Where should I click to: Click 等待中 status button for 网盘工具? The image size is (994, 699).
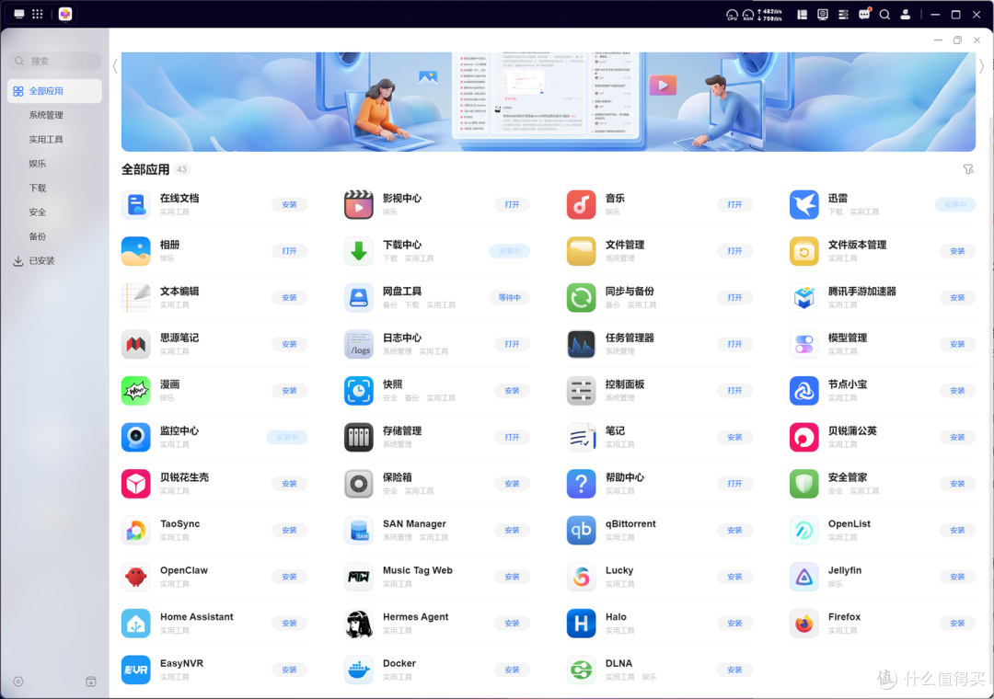[509, 298]
